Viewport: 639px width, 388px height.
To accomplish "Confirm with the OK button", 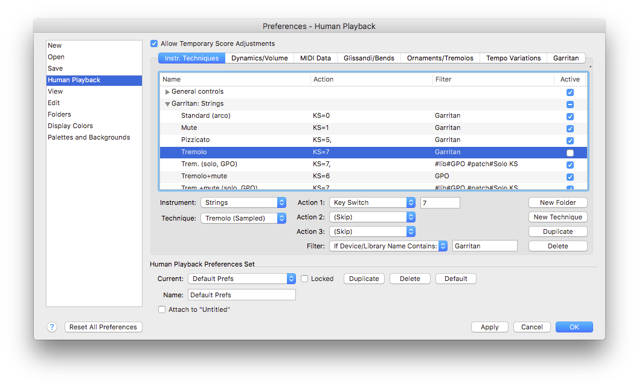I will tap(574, 327).
